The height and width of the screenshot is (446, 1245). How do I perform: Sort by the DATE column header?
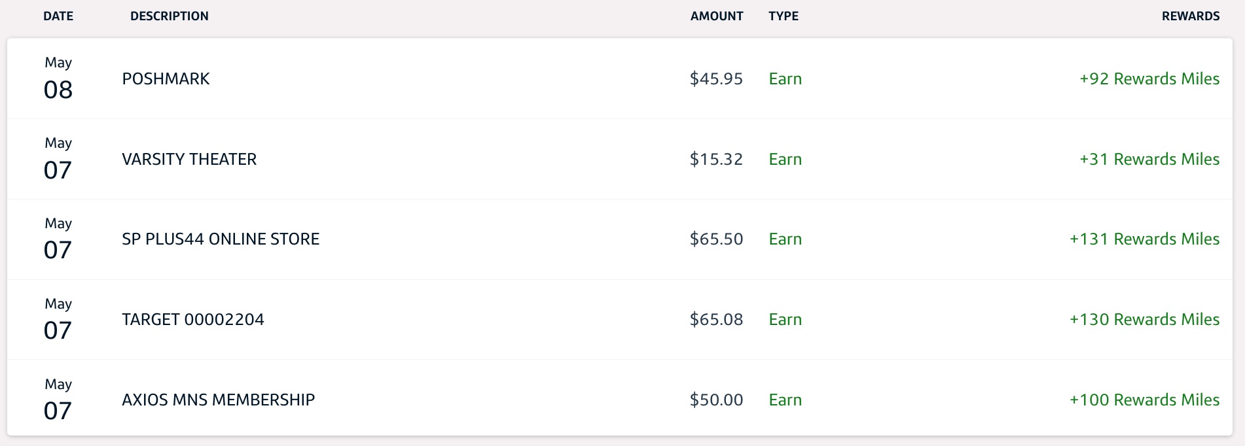[x=58, y=16]
